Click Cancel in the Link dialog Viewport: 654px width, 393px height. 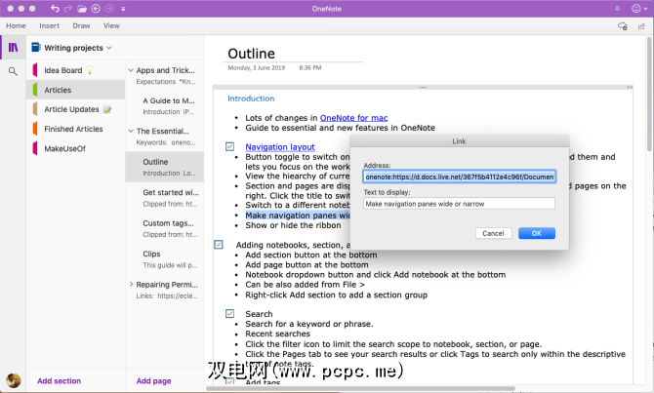click(x=493, y=233)
